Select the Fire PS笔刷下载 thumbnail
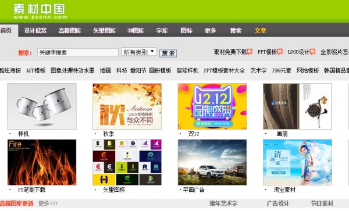This screenshot has height=211, width=349. tap(42, 162)
